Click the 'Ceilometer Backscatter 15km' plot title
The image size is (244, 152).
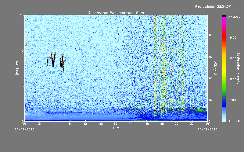116,13
